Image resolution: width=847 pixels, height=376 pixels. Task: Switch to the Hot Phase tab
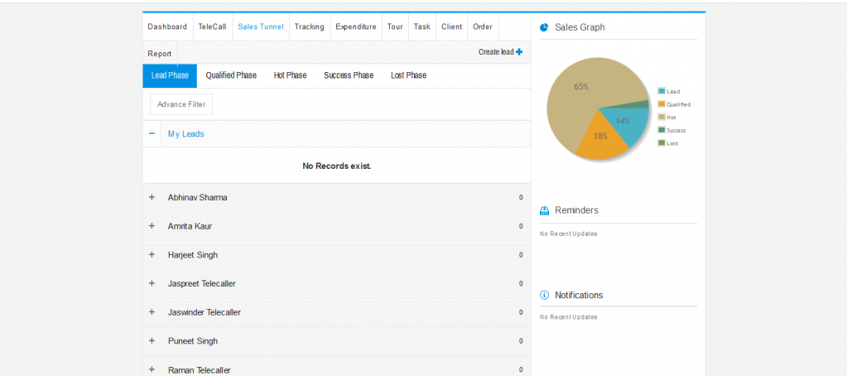tap(290, 75)
